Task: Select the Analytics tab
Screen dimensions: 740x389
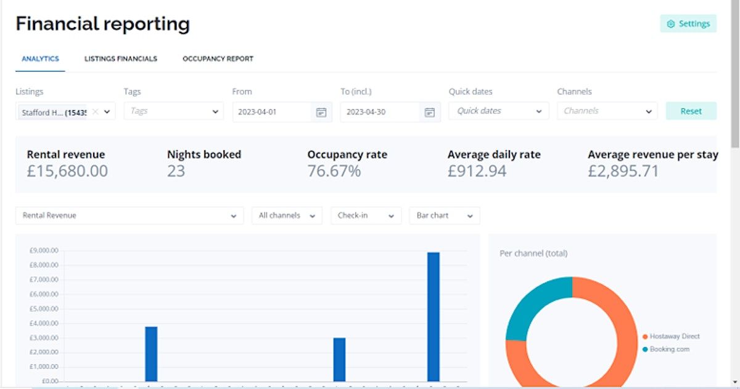Action: [x=40, y=59]
